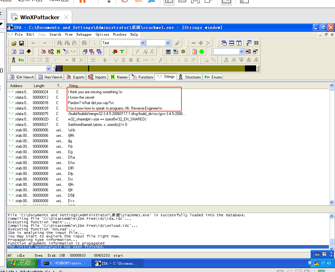Open imports window toolbar icon
Screen dimensions: 335x272
(51, 52)
